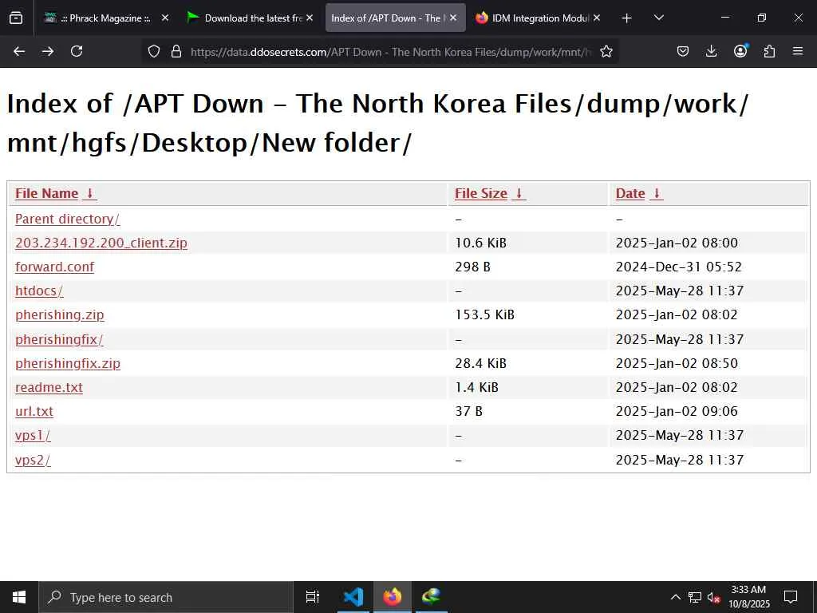Open muted volume tray icon
The image size is (817, 613).
pos(714,597)
